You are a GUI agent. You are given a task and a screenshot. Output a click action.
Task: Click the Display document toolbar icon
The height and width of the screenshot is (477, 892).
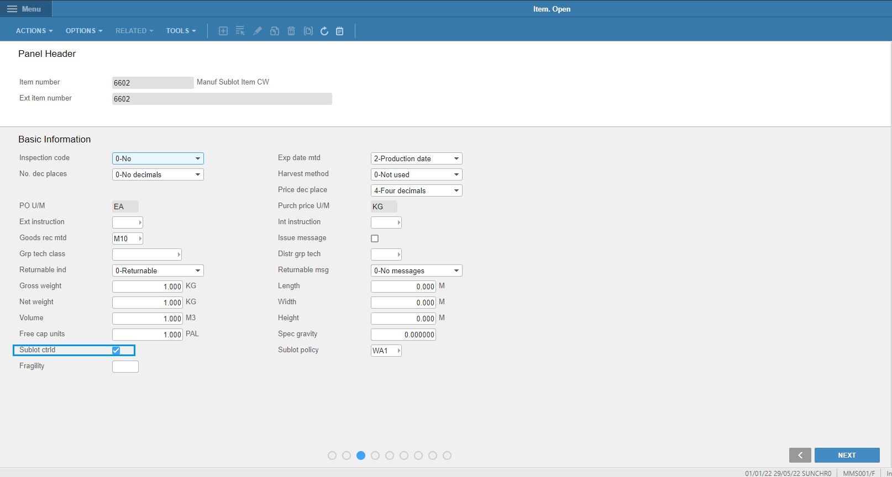(308, 31)
